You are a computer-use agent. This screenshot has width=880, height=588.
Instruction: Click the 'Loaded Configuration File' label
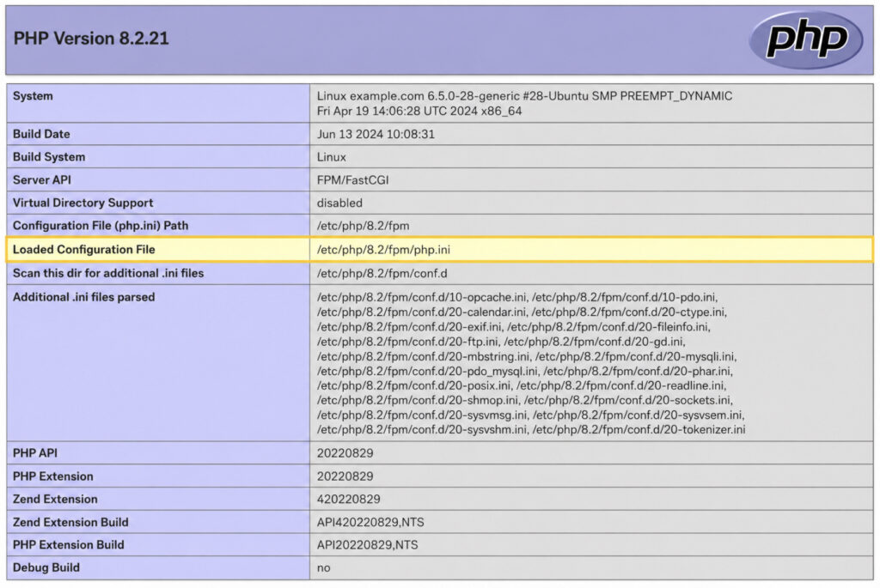pyautogui.click(x=83, y=250)
